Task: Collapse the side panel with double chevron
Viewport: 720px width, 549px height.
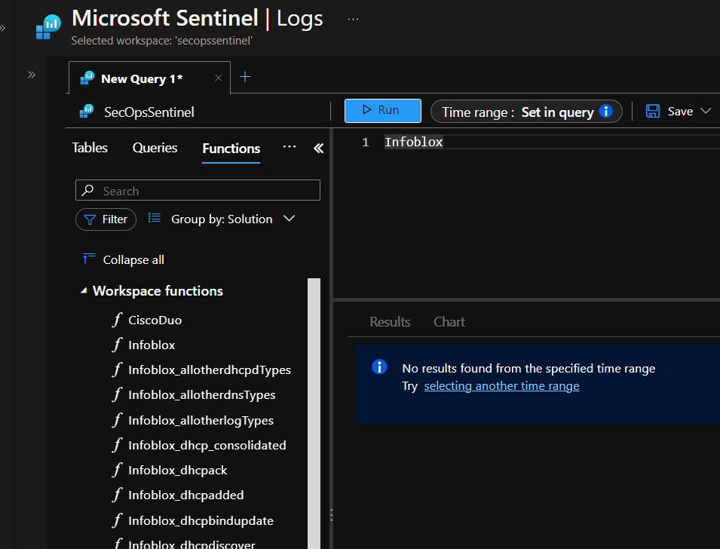Action: (319, 148)
